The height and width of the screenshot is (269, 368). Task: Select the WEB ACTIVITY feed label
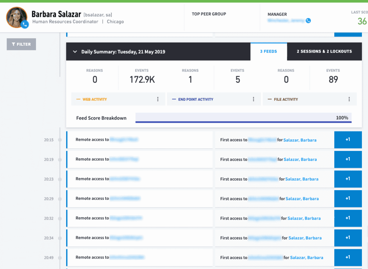(95, 99)
